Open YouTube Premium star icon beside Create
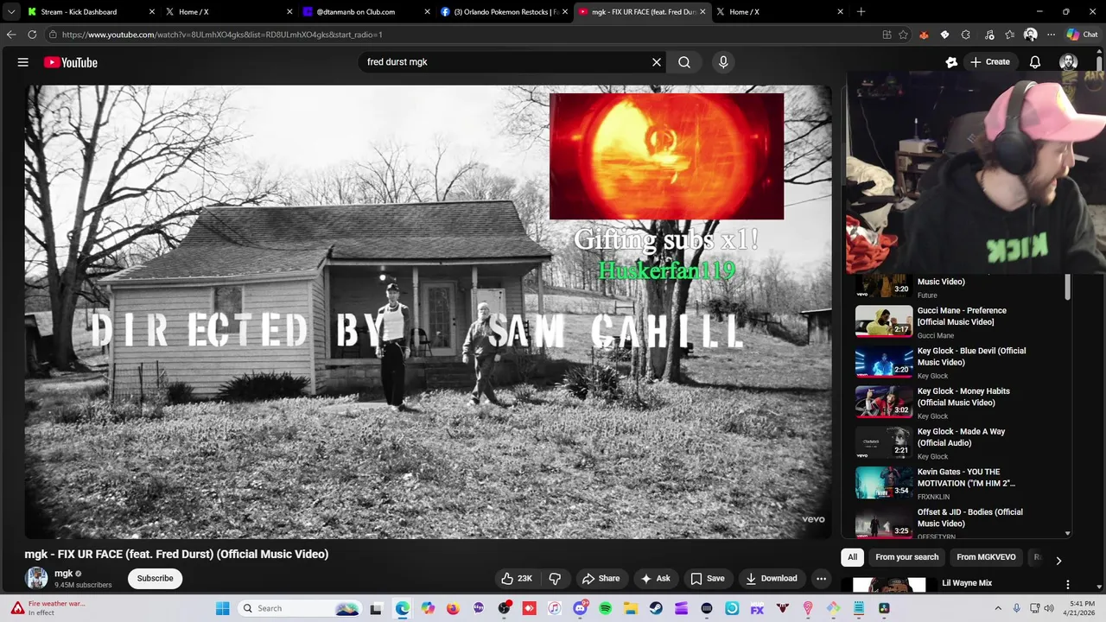This screenshot has width=1106, height=622. (951, 62)
